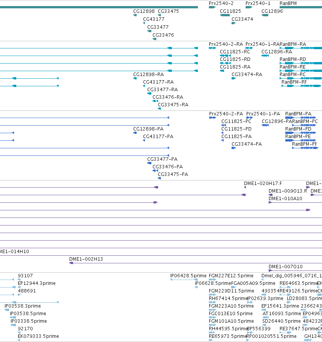Click the EST label 488691
The width and height of the screenshot is (322, 342).
[x=27, y=291]
